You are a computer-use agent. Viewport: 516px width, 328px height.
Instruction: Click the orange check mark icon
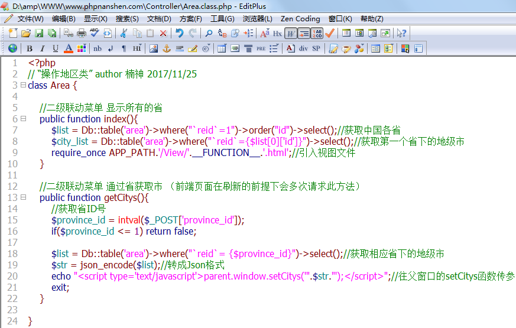click(x=330, y=33)
